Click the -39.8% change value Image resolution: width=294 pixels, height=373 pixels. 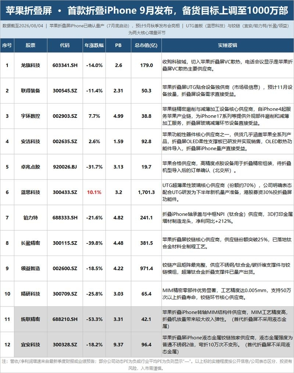[x=94, y=243]
